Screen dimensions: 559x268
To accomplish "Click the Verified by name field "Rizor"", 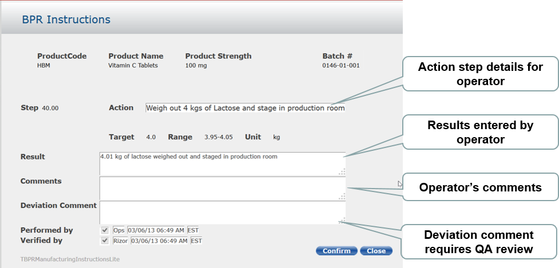I will pyautogui.click(x=121, y=241).
